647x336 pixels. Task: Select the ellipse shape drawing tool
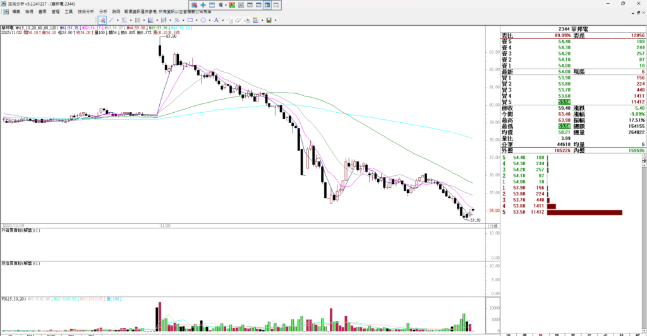click(x=203, y=20)
